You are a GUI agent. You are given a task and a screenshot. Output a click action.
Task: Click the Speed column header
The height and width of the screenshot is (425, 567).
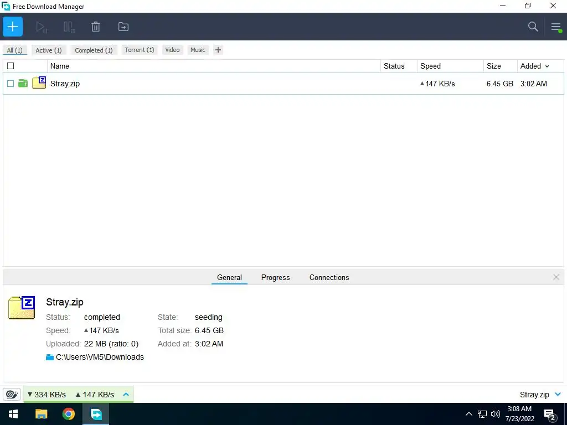click(450, 66)
